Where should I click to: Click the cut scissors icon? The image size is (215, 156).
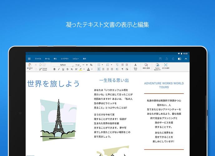(x=36, y=65)
